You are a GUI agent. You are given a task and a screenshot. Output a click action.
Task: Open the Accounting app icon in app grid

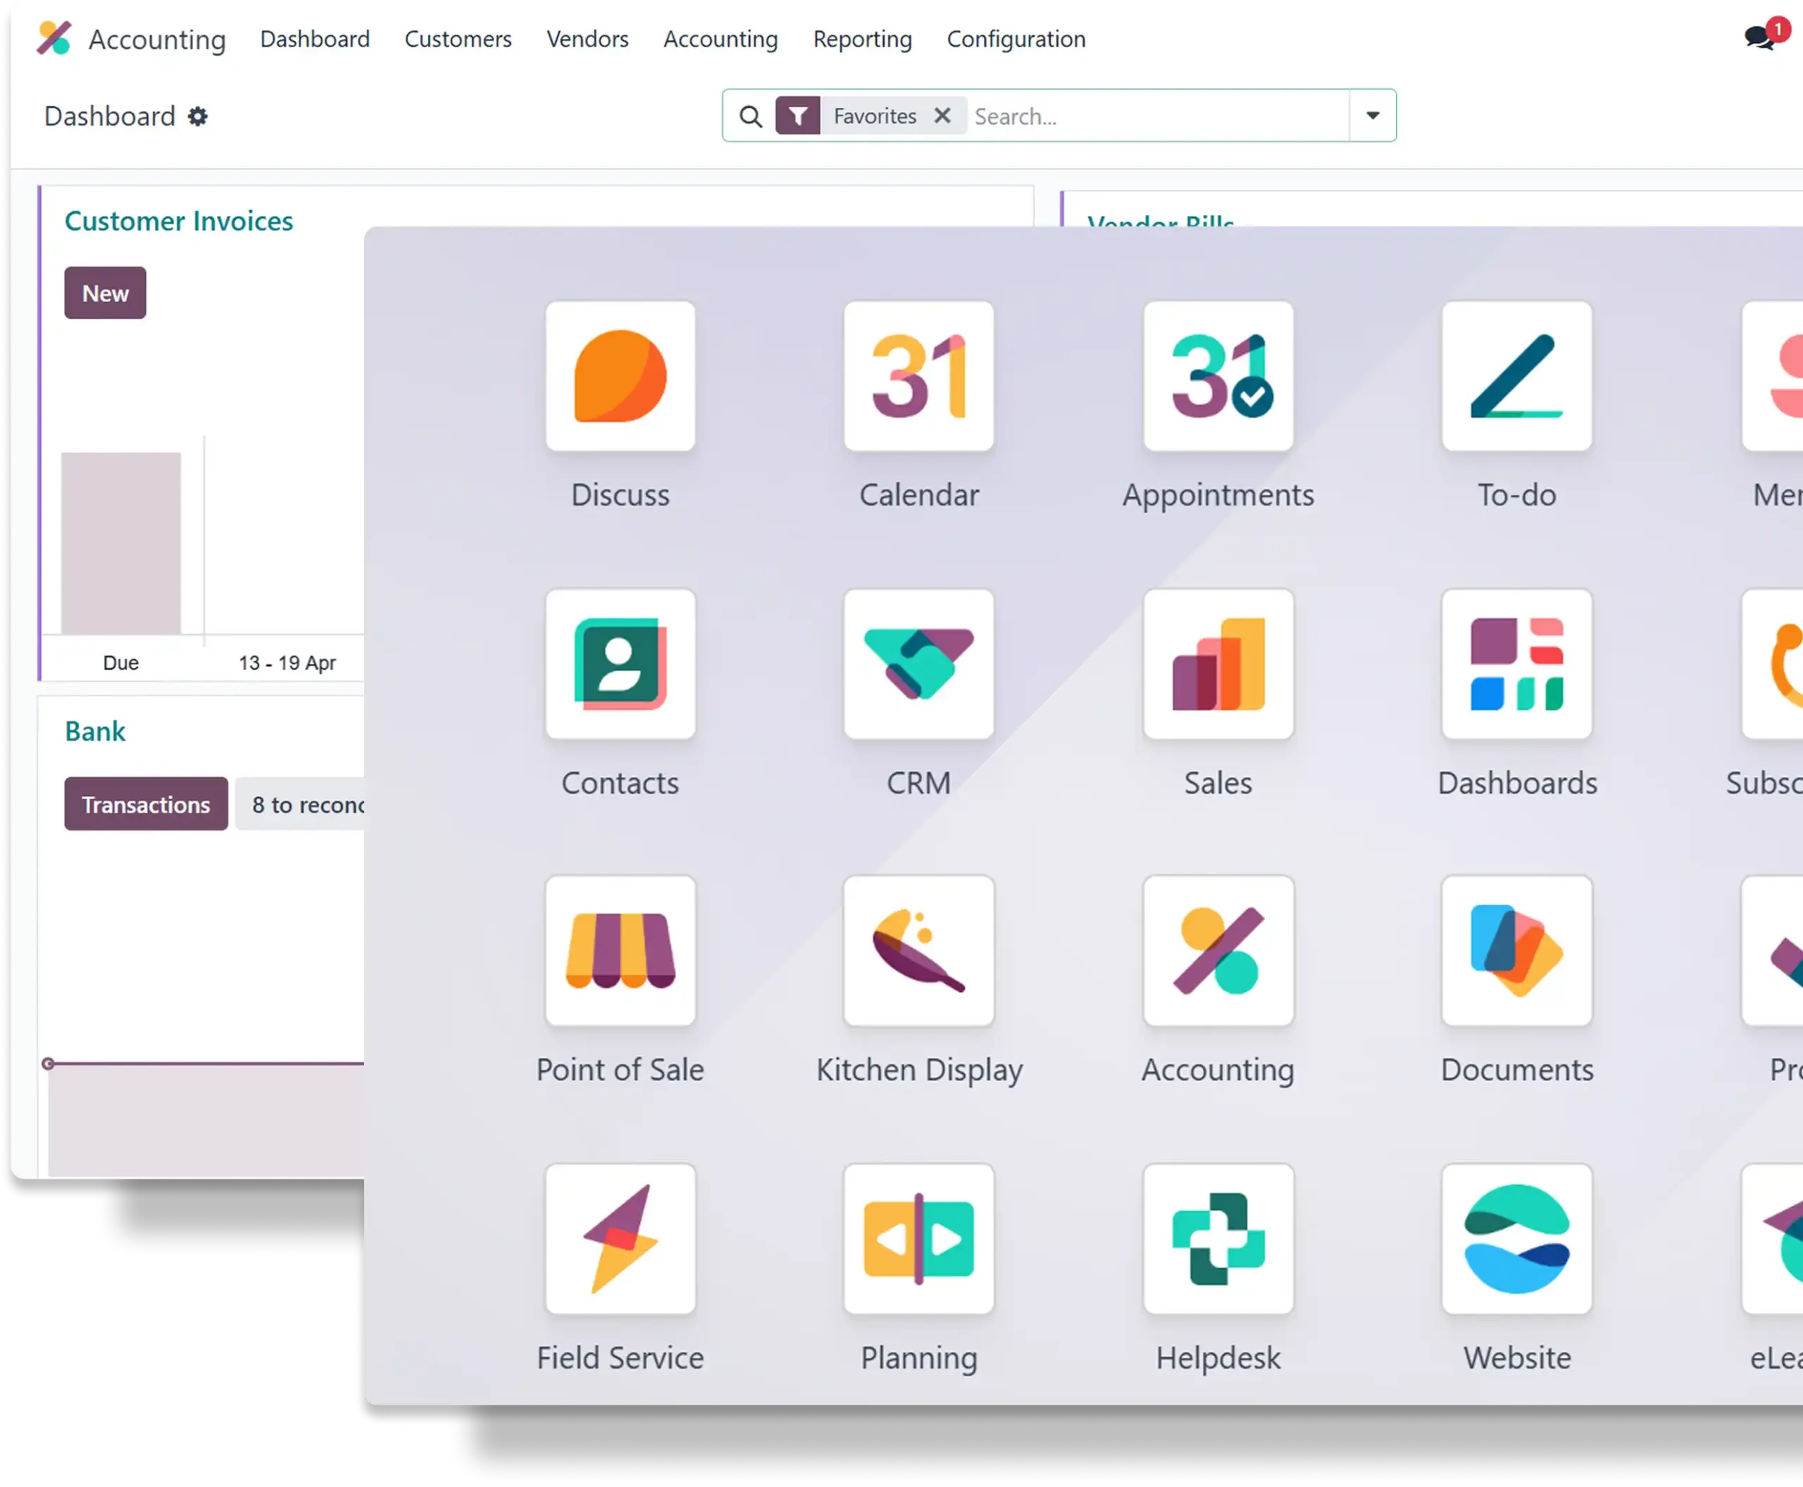coord(1218,951)
